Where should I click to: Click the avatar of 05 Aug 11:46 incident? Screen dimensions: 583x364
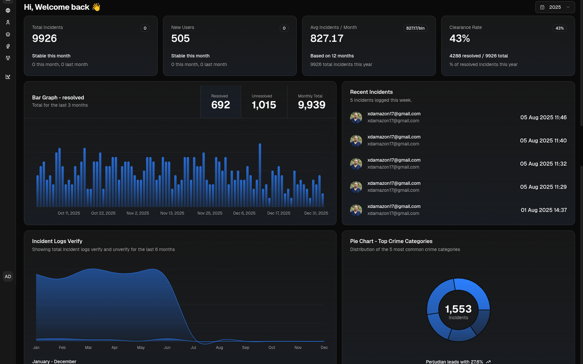tap(356, 117)
